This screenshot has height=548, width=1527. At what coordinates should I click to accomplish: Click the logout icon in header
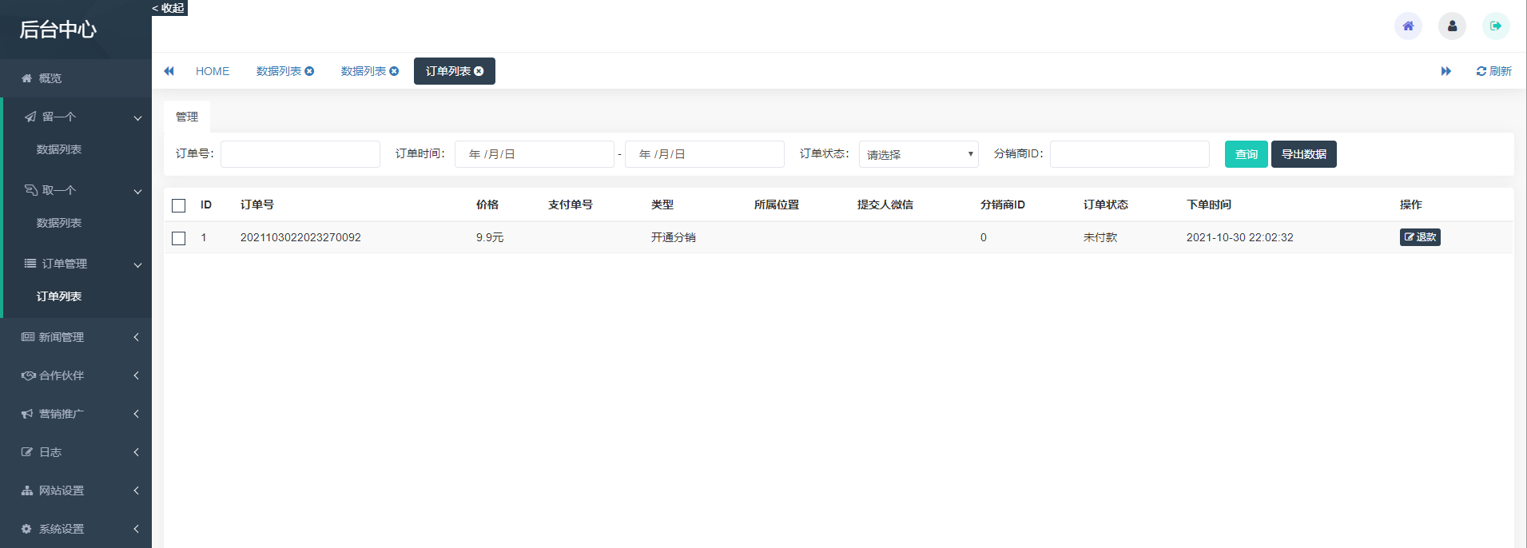click(x=1496, y=26)
